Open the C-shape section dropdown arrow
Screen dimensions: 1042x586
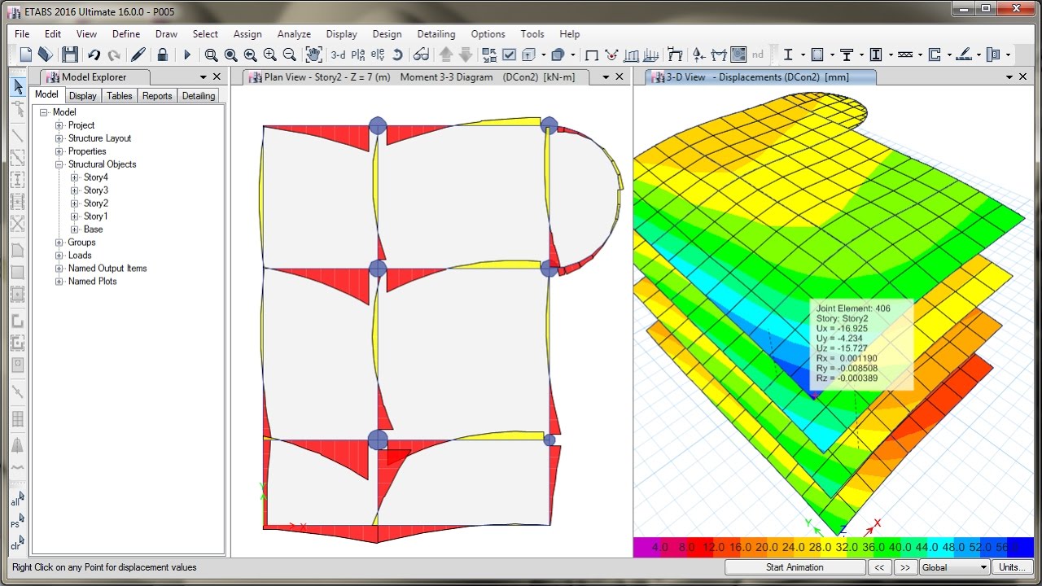click(x=949, y=55)
